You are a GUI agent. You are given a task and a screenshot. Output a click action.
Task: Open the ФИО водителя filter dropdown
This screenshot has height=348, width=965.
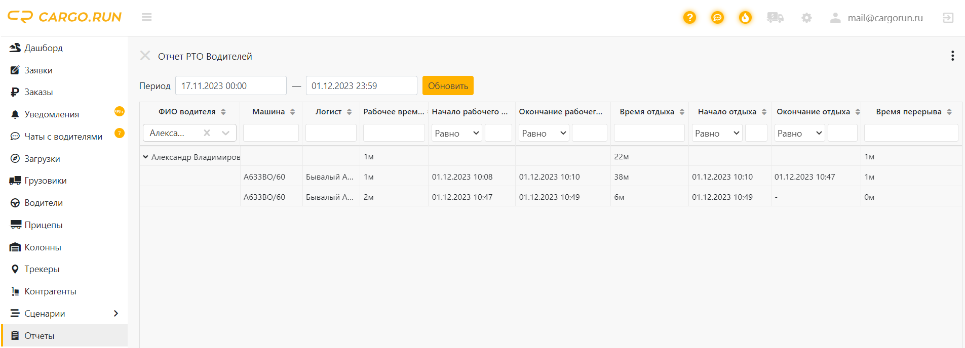[x=225, y=133]
